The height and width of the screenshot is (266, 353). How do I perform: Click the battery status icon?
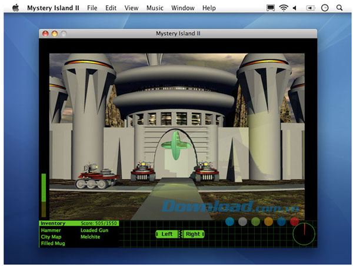coord(311,8)
